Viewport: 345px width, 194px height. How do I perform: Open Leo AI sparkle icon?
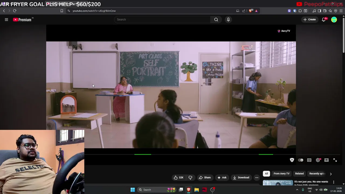(x=330, y=11)
